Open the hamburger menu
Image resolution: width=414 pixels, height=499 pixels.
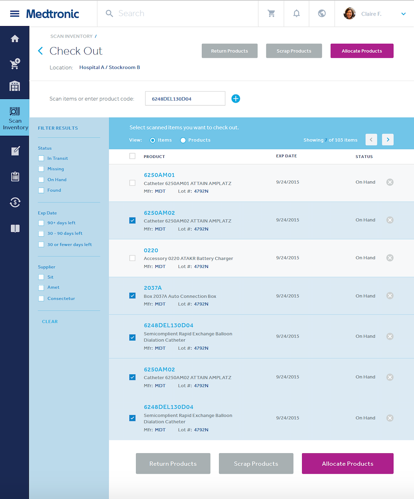pos(15,14)
